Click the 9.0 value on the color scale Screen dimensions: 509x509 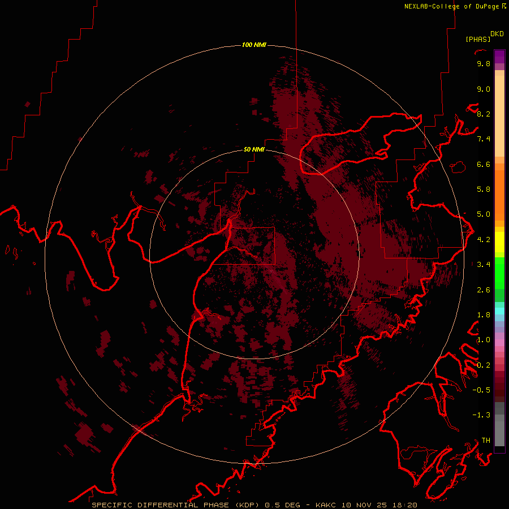pos(484,89)
